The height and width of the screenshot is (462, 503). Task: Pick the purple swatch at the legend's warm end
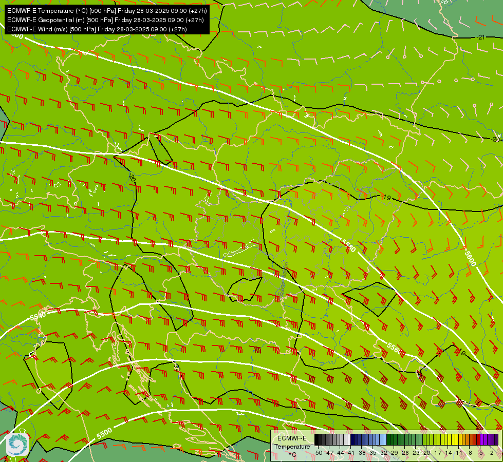pyautogui.click(x=496, y=439)
